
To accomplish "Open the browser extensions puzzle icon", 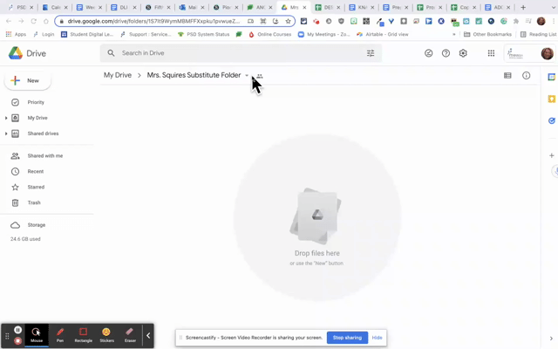I will coord(516,21).
